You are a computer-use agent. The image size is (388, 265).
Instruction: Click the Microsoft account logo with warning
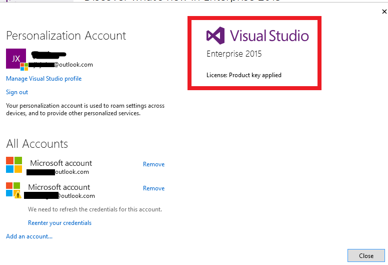click(x=13, y=190)
